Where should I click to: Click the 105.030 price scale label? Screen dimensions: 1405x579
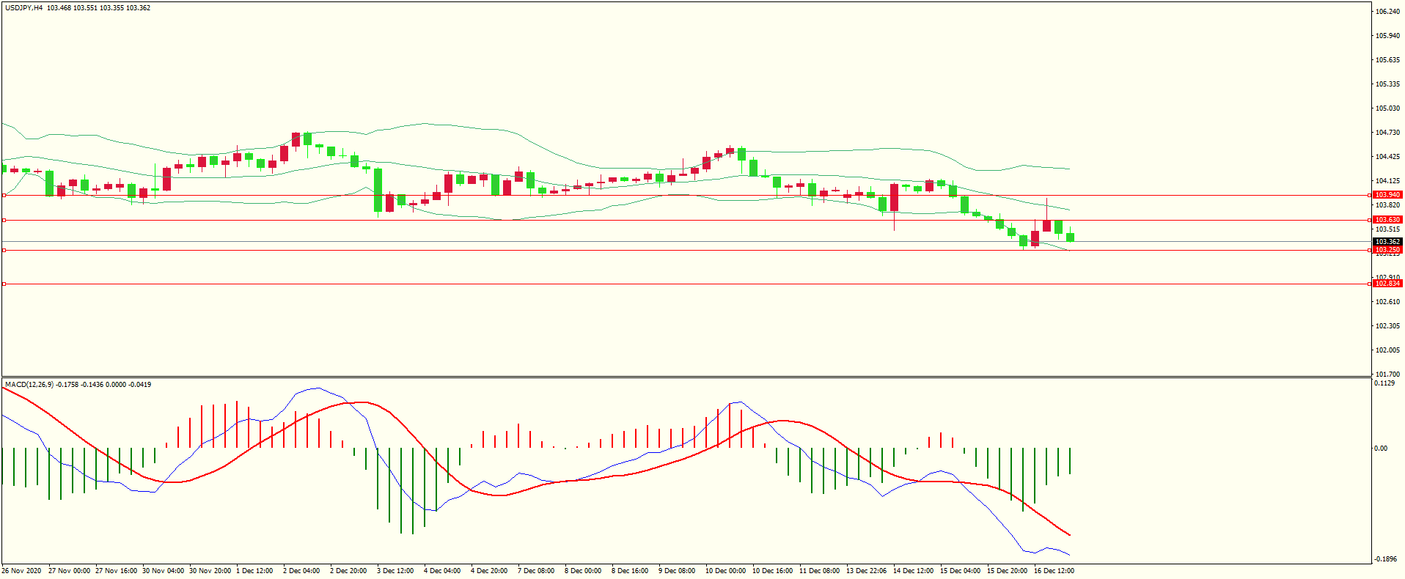point(1388,108)
